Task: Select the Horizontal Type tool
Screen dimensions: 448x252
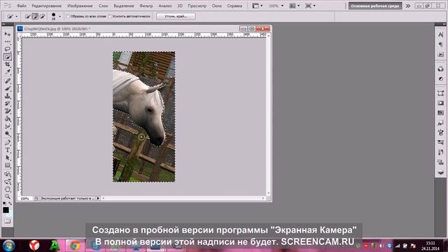Action: tap(8, 150)
